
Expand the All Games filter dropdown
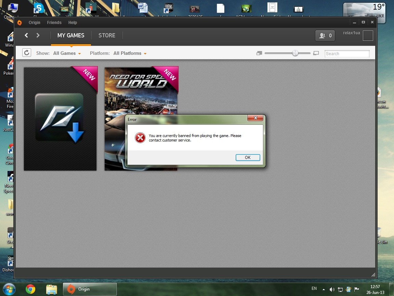67,53
